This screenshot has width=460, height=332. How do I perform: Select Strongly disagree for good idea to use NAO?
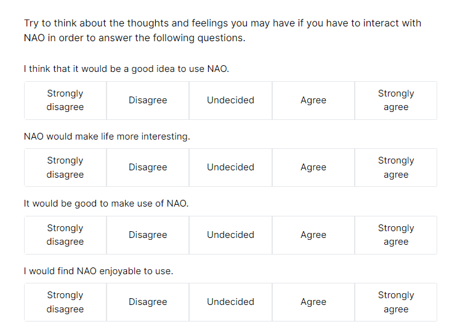click(x=65, y=100)
